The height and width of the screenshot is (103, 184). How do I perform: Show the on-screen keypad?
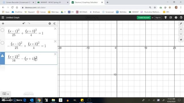click(x=4, y=94)
